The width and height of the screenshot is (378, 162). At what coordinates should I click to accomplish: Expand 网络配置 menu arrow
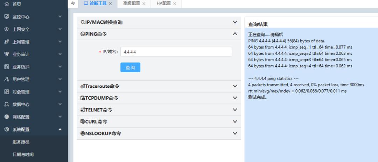click(60, 117)
